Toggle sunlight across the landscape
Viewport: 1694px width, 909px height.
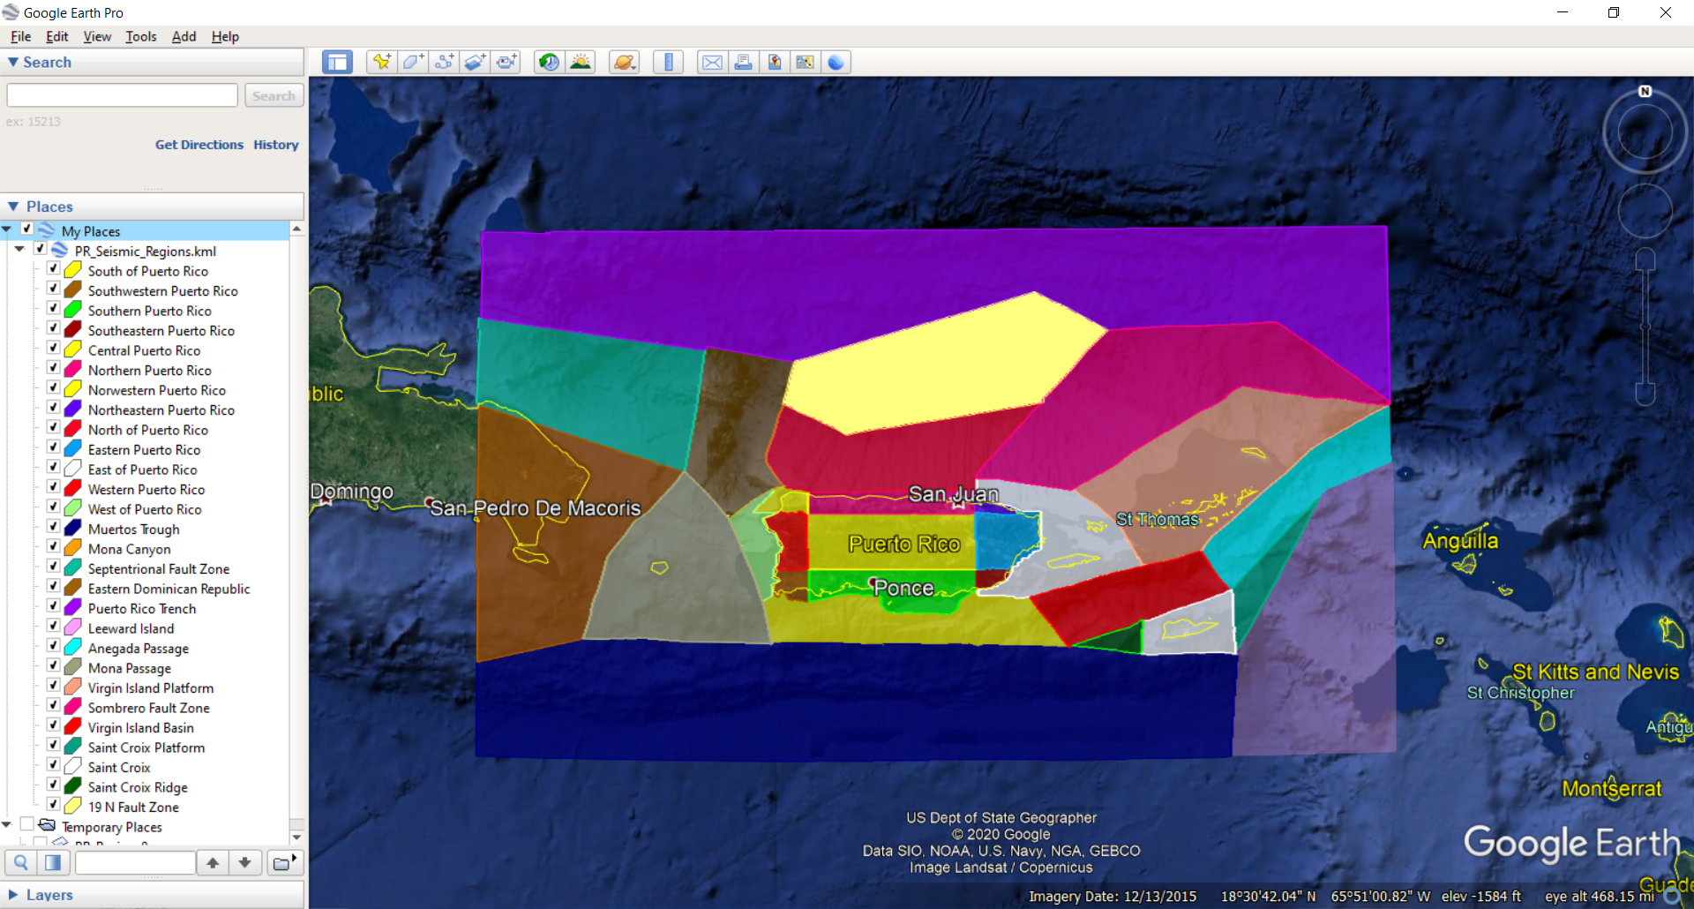click(x=581, y=62)
